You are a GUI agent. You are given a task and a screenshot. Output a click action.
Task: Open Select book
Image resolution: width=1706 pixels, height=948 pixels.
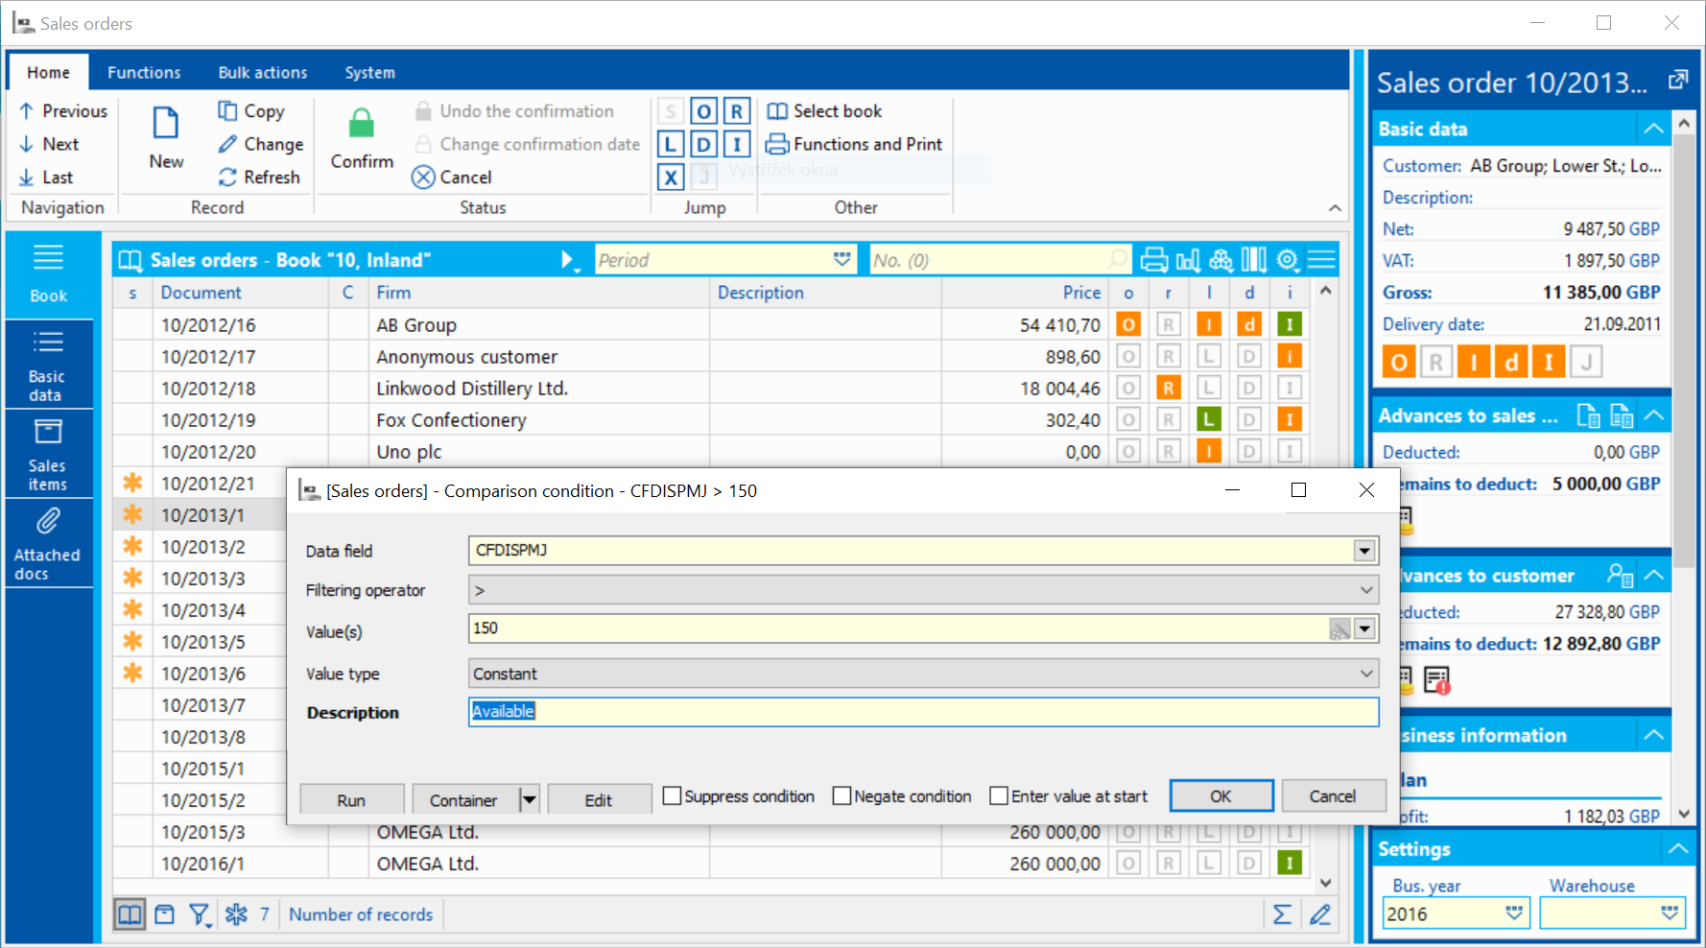(824, 111)
